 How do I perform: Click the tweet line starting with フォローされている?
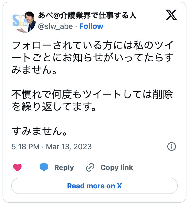click(x=93, y=46)
